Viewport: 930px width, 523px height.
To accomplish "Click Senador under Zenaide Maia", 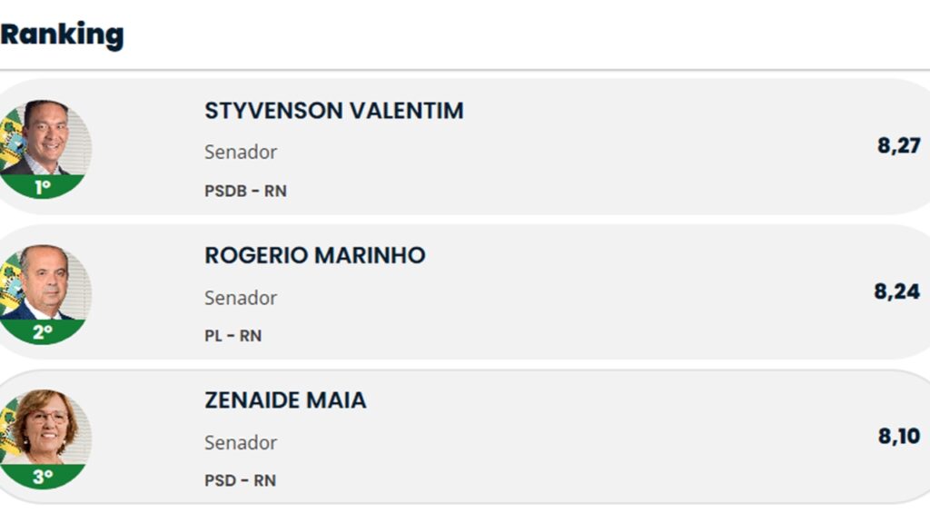I will click(241, 442).
